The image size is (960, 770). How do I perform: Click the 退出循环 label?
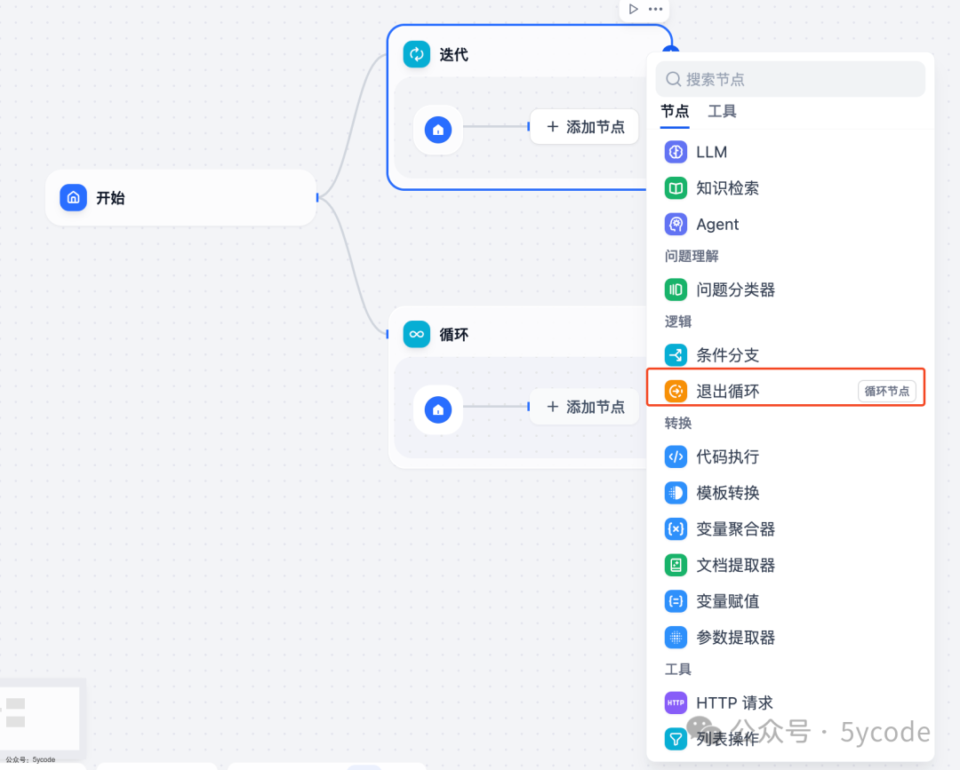tap(727, 392)
